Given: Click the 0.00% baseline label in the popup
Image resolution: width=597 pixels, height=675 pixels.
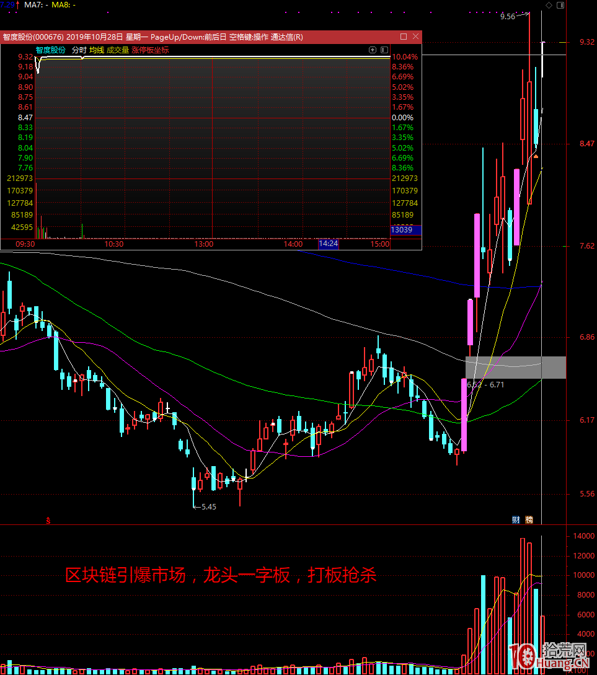Looking at the screenshot, I should [x=402, y=118].
